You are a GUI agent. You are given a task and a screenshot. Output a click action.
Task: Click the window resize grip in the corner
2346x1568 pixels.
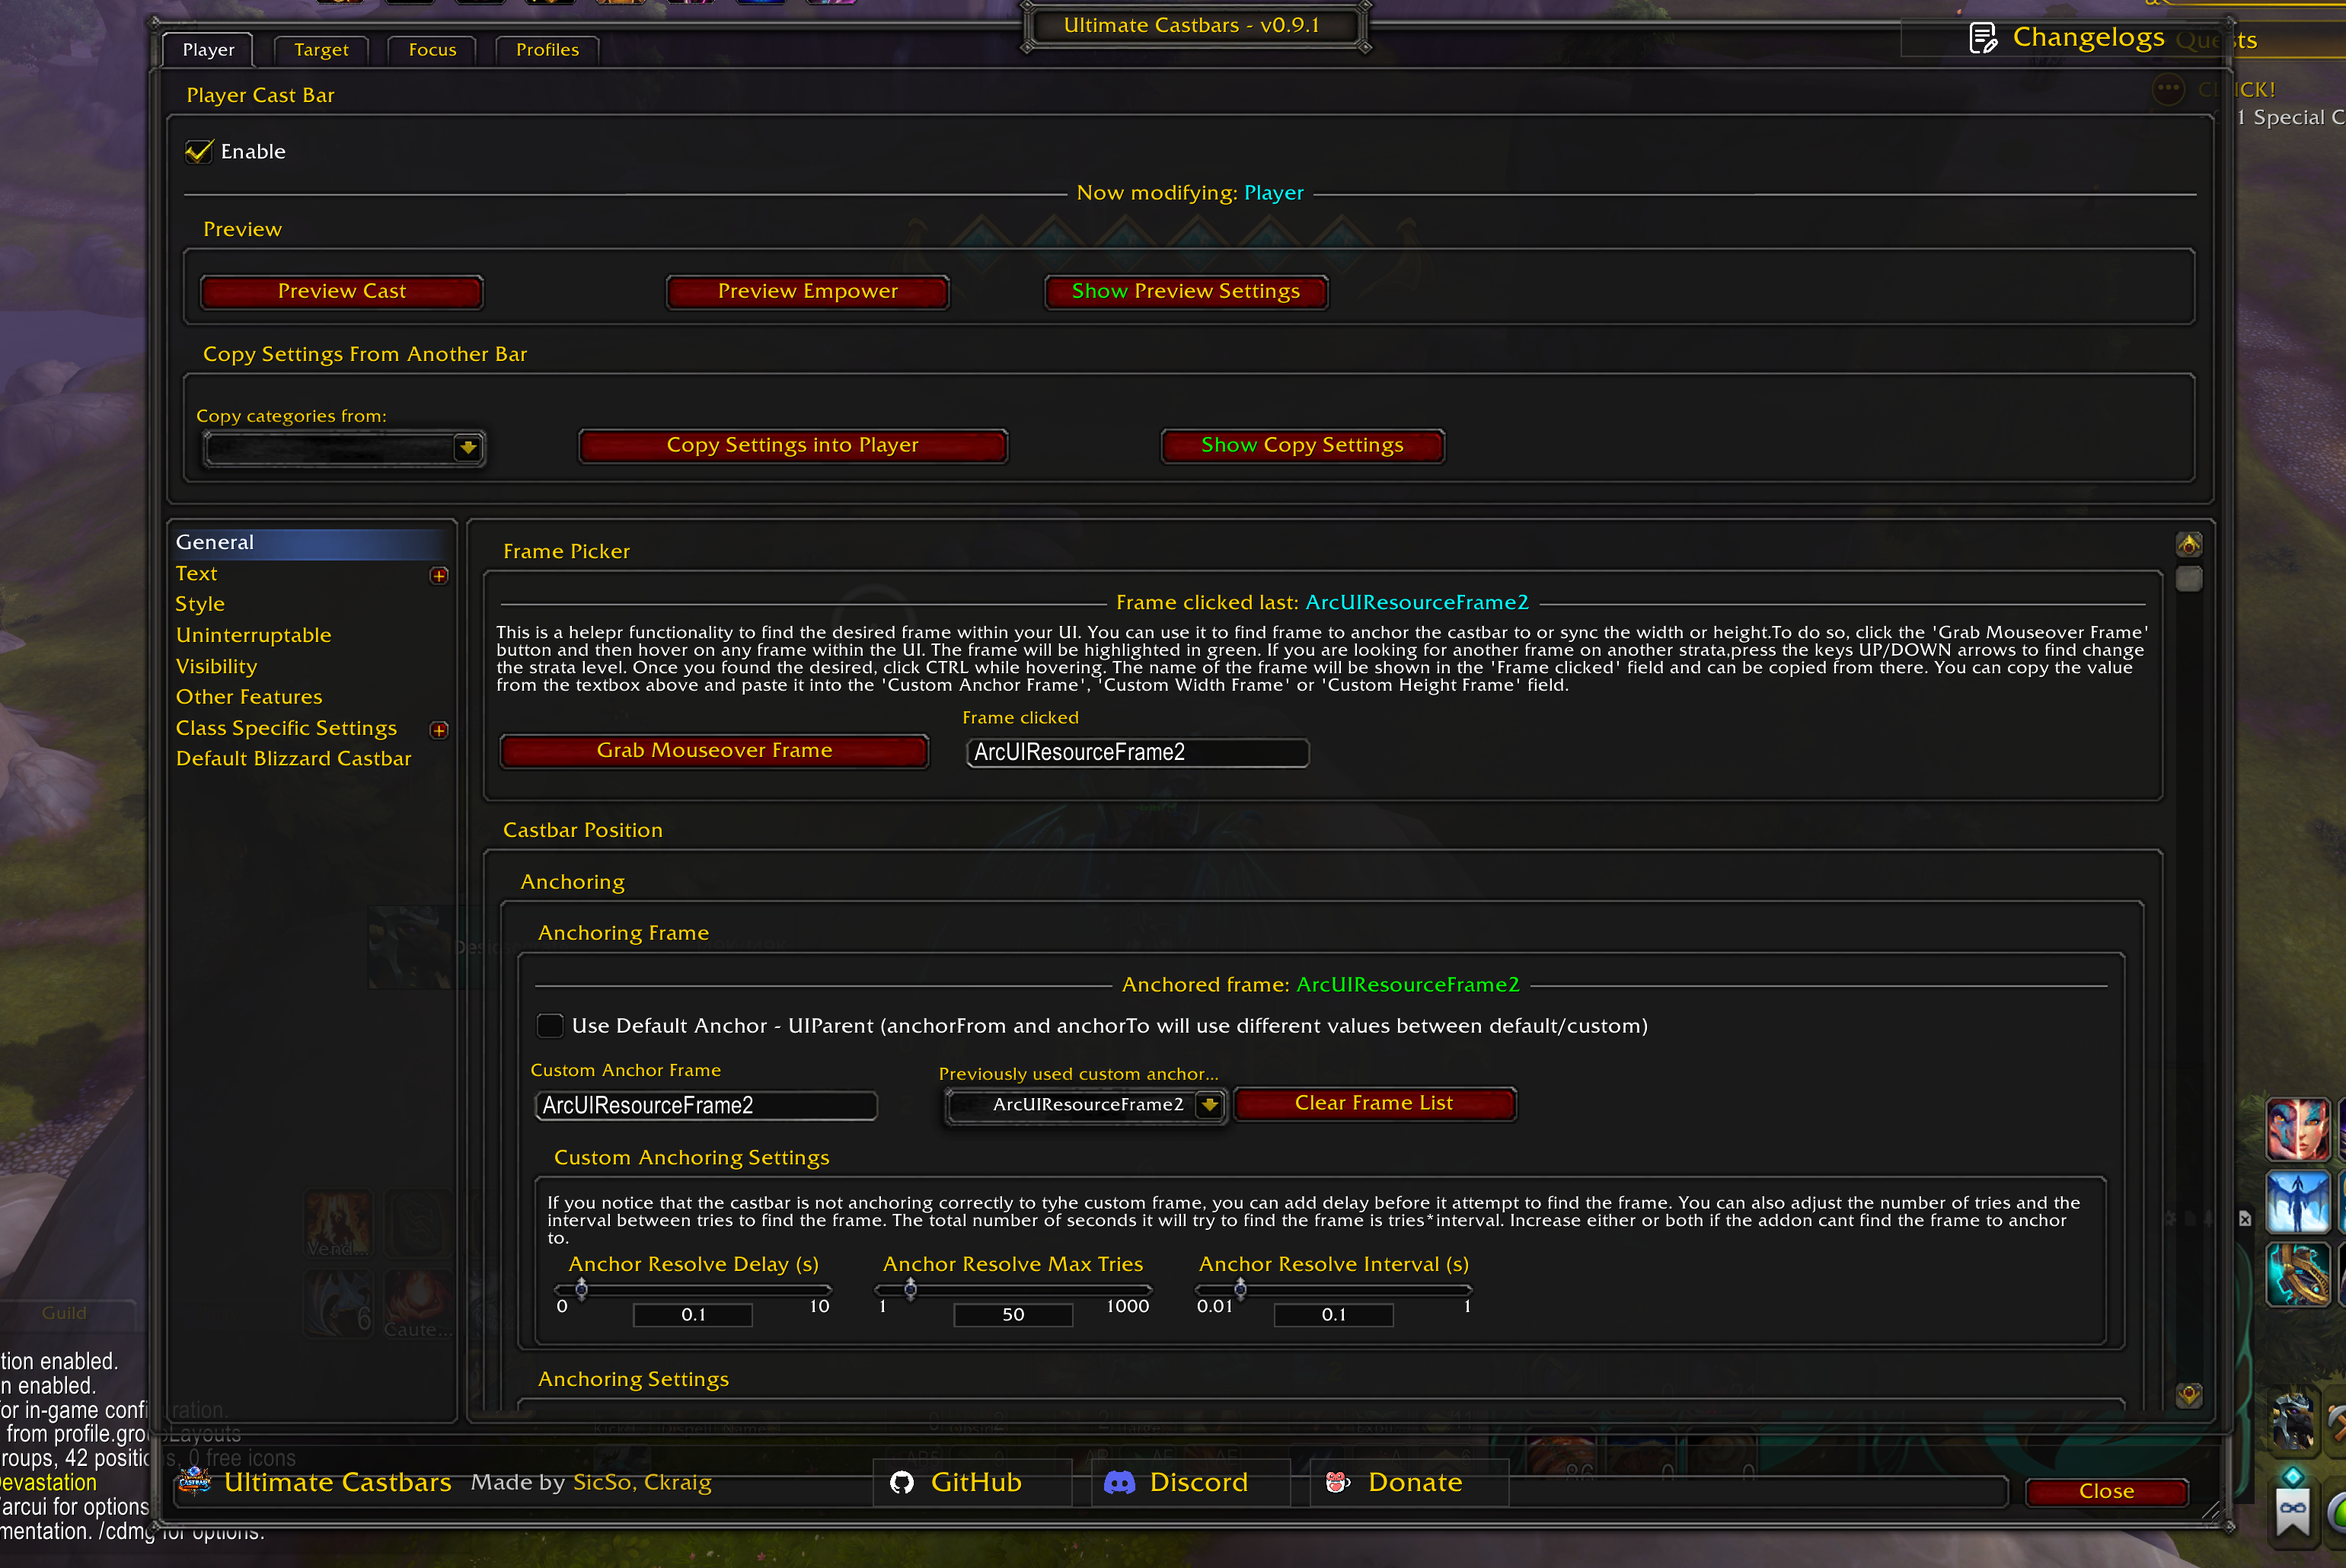(x=2211, y=1510)
